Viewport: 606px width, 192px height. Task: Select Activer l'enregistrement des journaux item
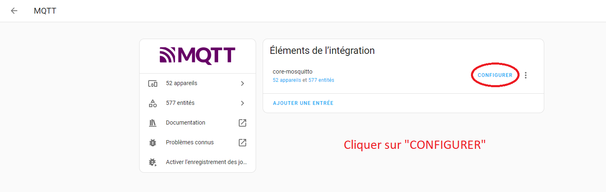pos(198,162)
